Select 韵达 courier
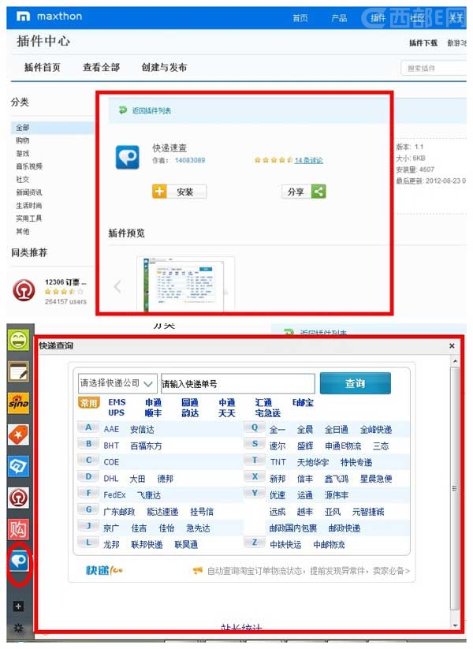 point(190,413)
